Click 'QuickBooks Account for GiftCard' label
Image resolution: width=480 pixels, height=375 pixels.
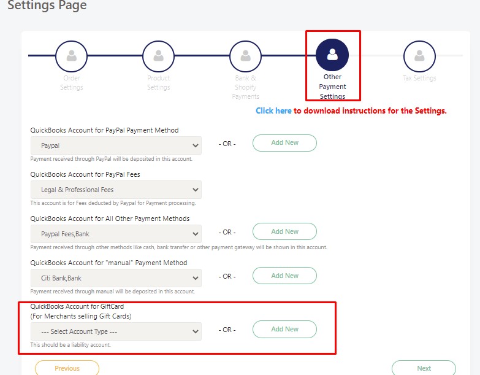pyautogui.click(x=77, y=306)
